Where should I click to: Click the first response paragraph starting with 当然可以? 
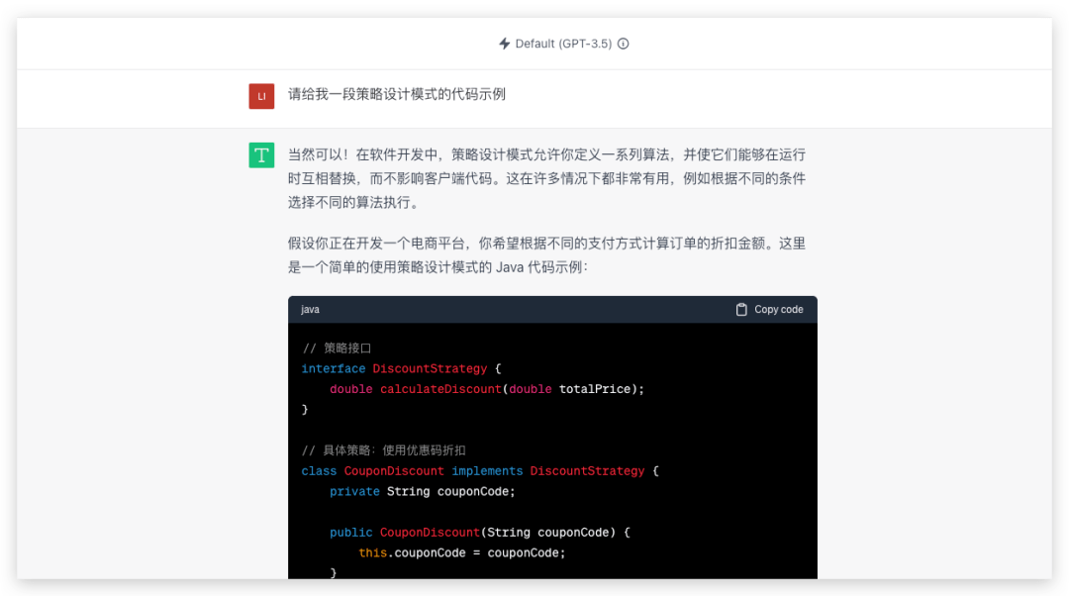[x=546, y=178]
